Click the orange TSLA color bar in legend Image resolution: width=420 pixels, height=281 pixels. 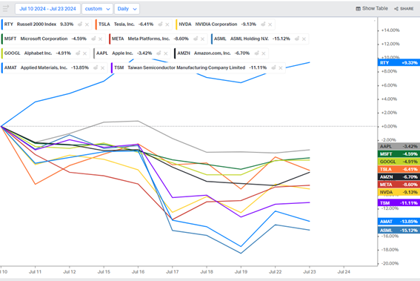pos(96,24)
